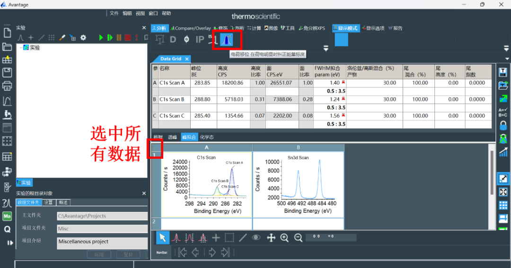
Task: Click the C1s Scan chart thumbnail
Action: click(x=207, y=184)
